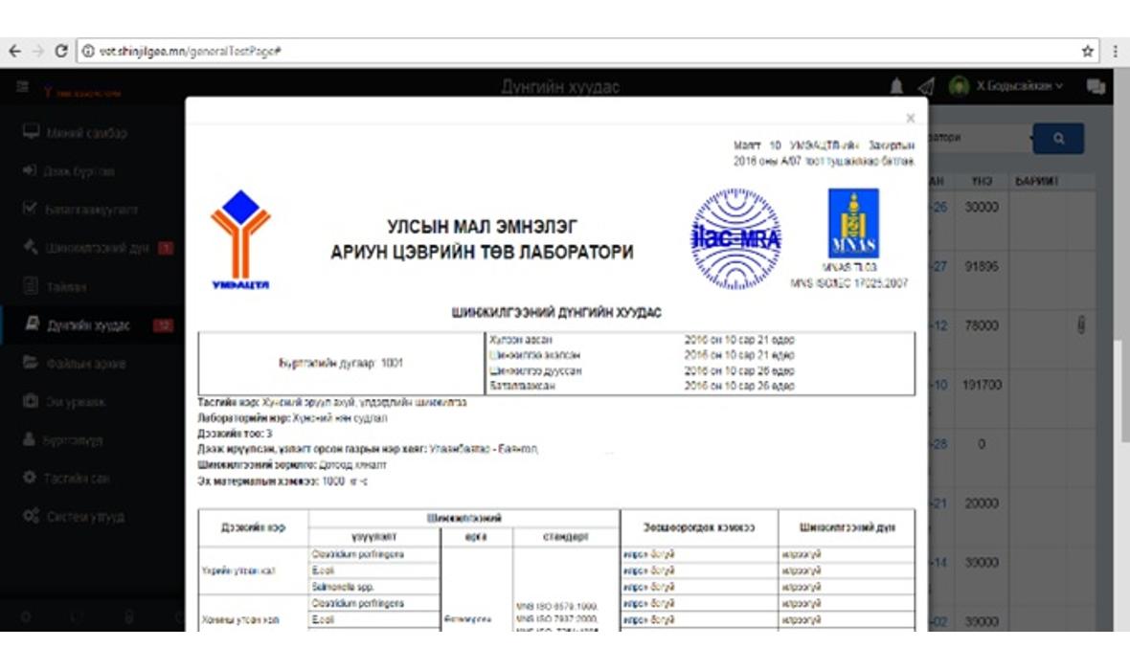Open the paperclip attachment in the 78000 row
The width and height of the screenshot is (1130, 670).
pyautogui.click(x=1081, y=324)
